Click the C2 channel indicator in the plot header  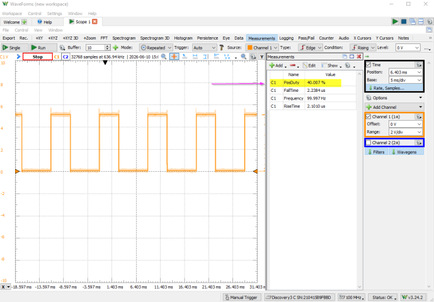66,57
